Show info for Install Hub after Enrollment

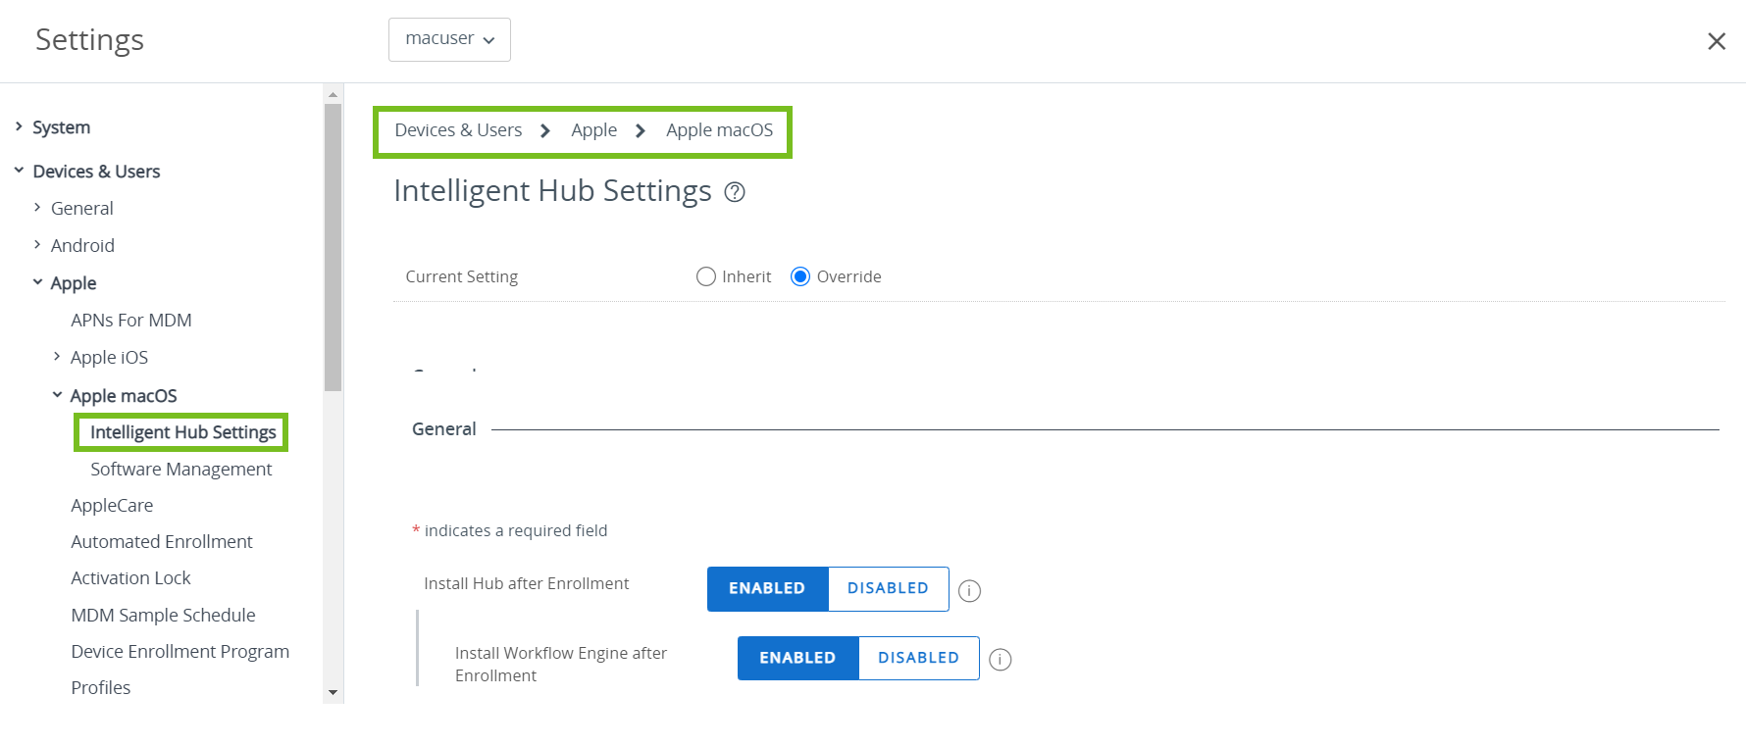pos(969,590)
